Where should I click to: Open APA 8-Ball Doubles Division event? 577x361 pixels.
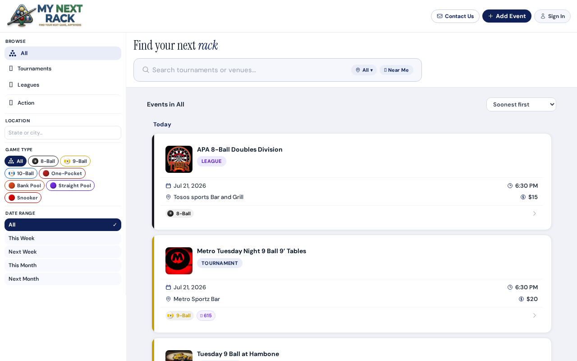[240, 149]
